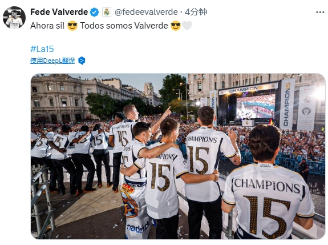328x245 pixels.
Task: Open the @fedeevalverde handle
Action: tap(146, 12)
